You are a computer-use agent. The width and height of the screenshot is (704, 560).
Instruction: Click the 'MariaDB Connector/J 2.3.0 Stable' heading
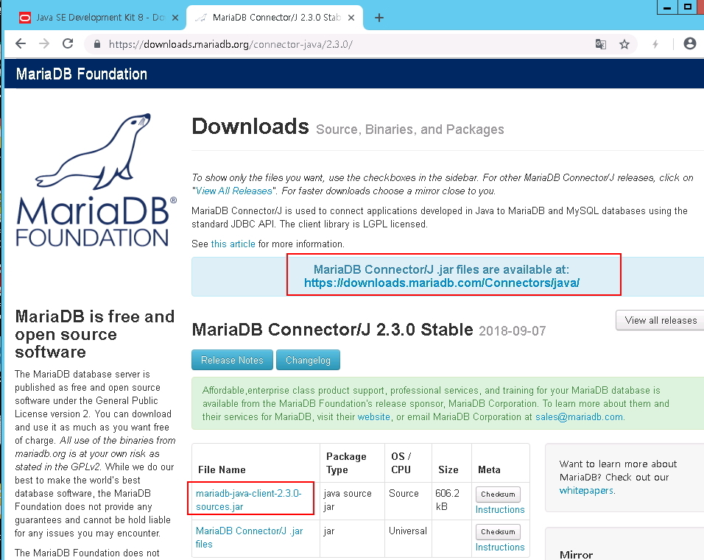pyautogui.click(x=332, y=330)
